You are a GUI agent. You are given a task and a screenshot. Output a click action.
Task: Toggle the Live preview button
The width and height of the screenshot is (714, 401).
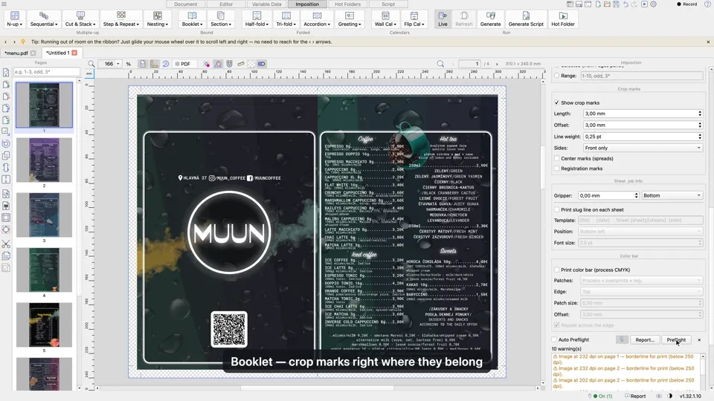click(x=443, y=19)
